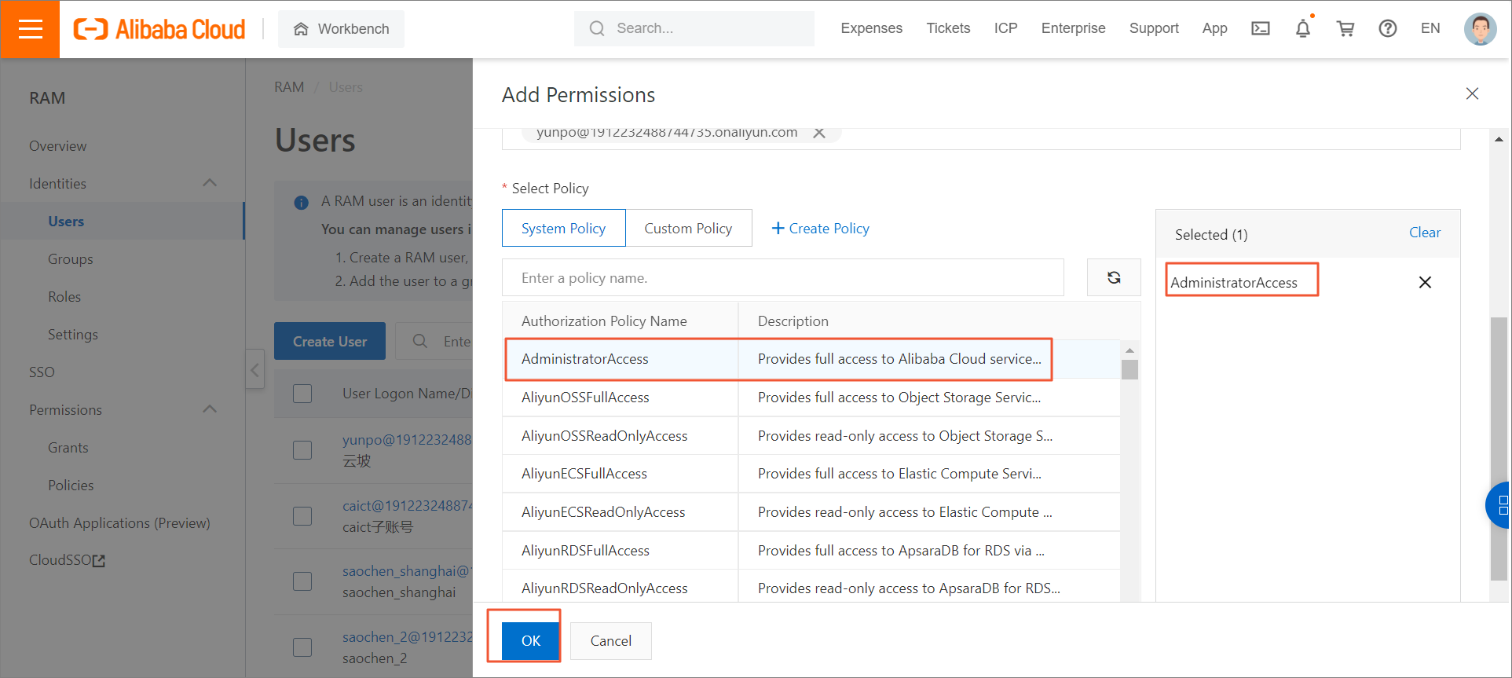The height and width of the screenshot is (678, 1512).
Task: Open the notifications bell
Action: (1303, 28)
